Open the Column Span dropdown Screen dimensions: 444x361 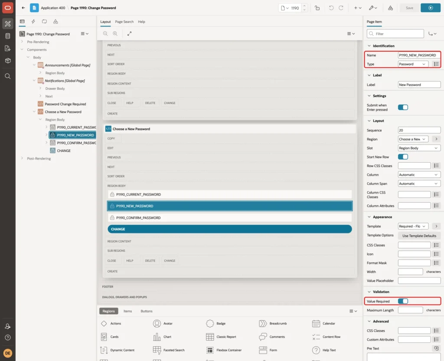419,184
